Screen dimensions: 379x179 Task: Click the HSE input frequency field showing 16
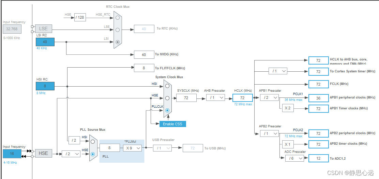pyautogui.click(x=12, y=154)
